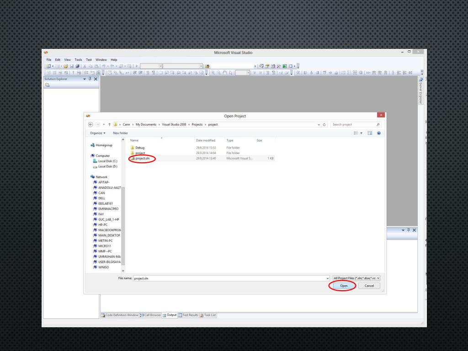Image resolution: width=468 pixels, height=351 pixels.
Task: Open All Project Files type filter
Action: coord(356,278)
